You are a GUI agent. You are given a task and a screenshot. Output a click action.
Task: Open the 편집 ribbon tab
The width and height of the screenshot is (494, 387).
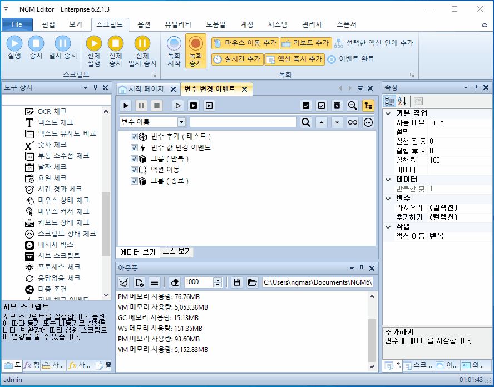pyautogui.click(x=48, y=24)
